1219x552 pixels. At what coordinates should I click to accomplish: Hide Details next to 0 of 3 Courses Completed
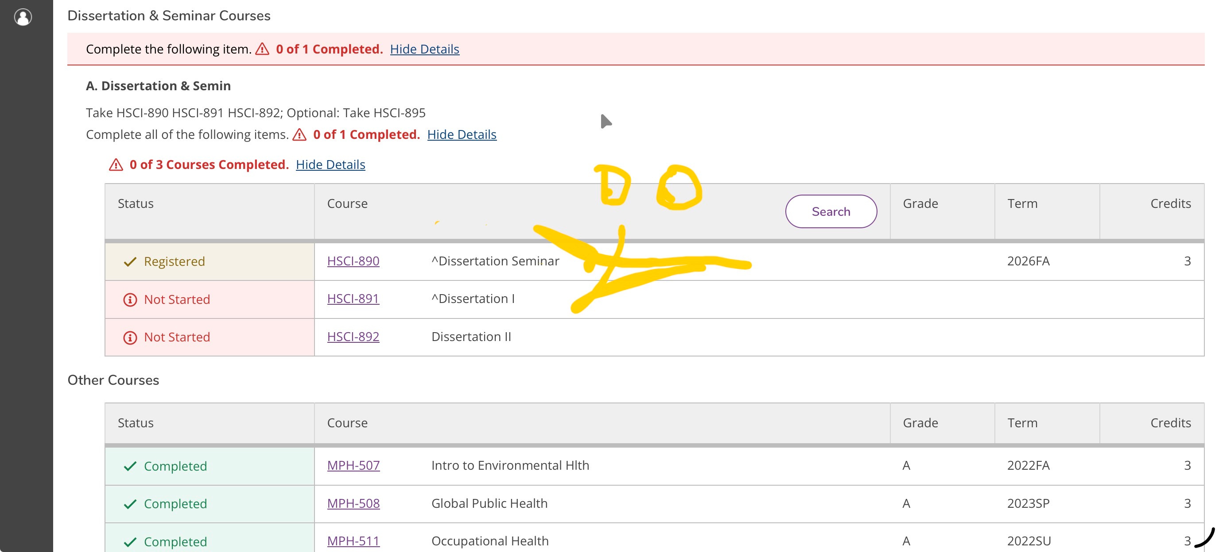point(330,165)
